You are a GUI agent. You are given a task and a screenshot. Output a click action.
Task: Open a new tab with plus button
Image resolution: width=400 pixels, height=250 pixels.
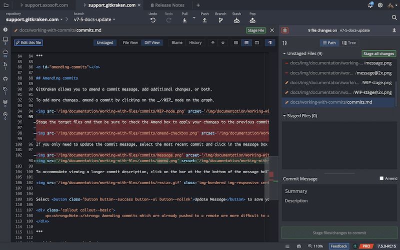click(x=198, y=5)
